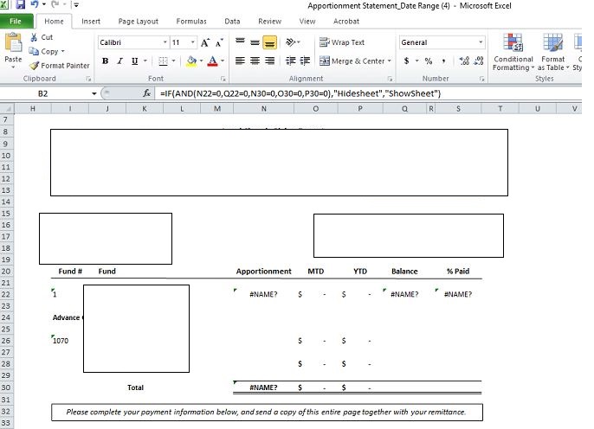
Task: Apply the yellow fill color bucket
Action: [x=191, y=61]
